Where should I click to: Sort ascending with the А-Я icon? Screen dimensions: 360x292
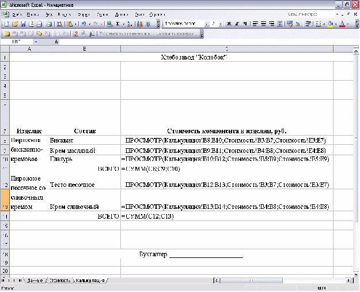129,24
